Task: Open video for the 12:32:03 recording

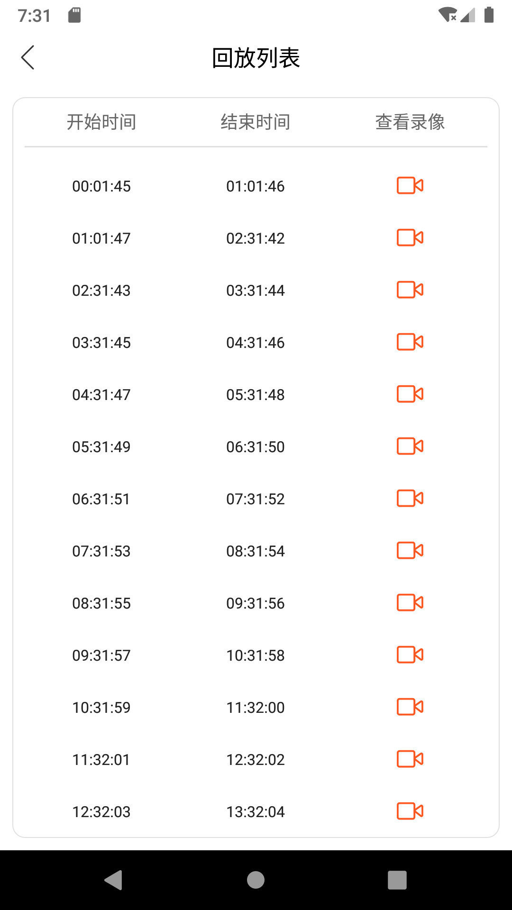Action: (x=410, y=811)
